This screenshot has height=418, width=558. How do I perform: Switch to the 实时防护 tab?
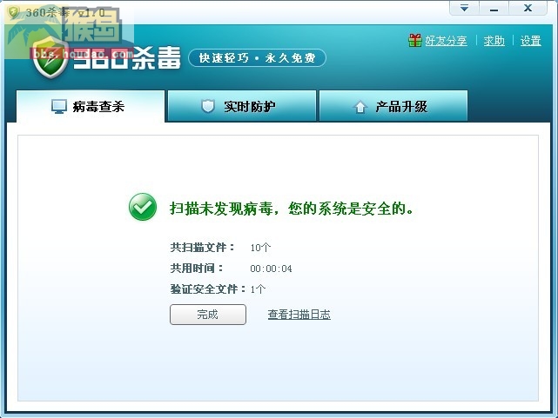click(242, 106)
